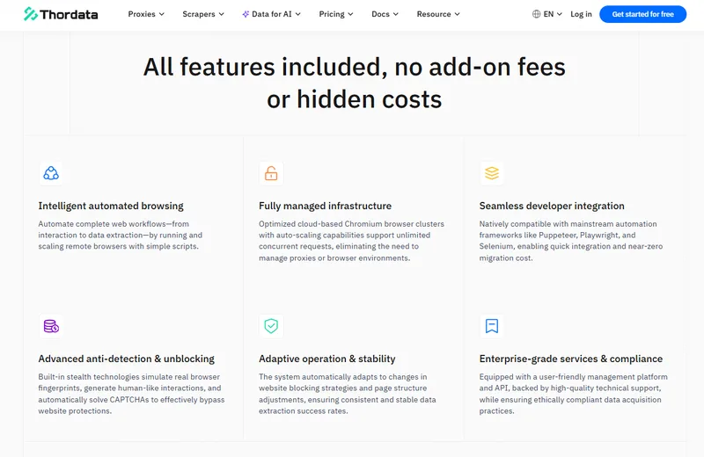Open the Docs menu
704x457 pixels.
[x=385, y=14]
